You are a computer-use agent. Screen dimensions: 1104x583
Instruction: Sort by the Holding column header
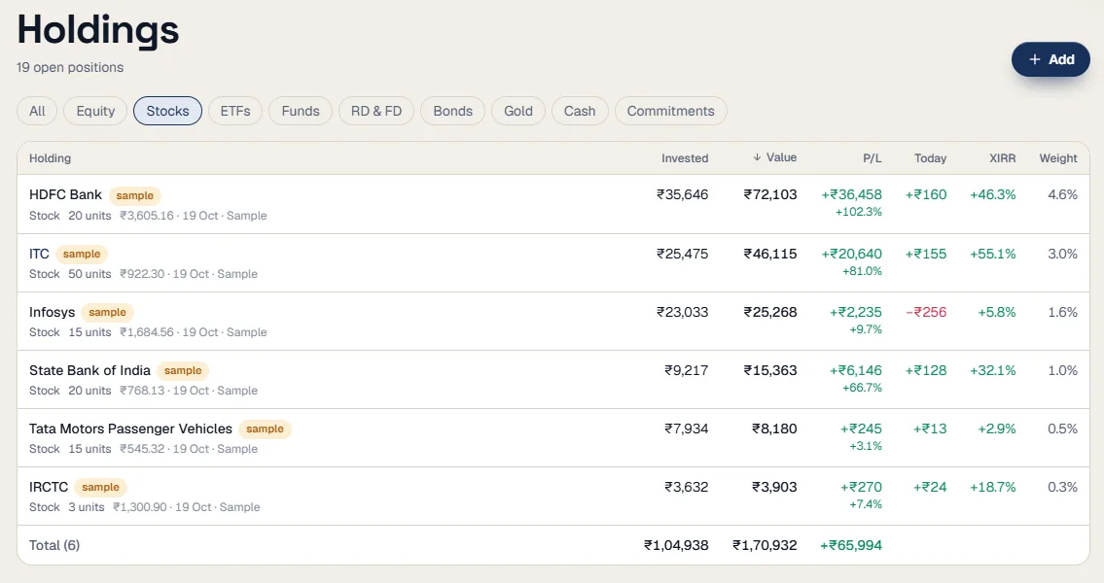pos(50,158)
